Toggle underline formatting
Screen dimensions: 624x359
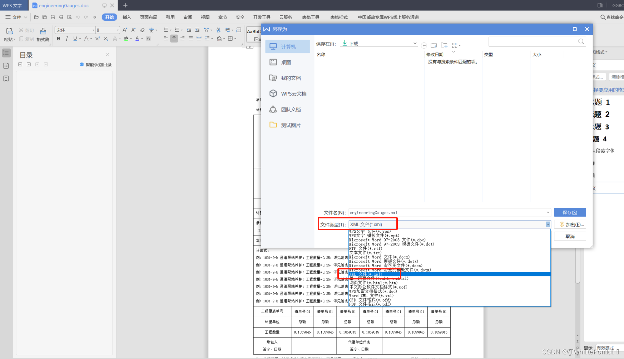coord(75,39)
